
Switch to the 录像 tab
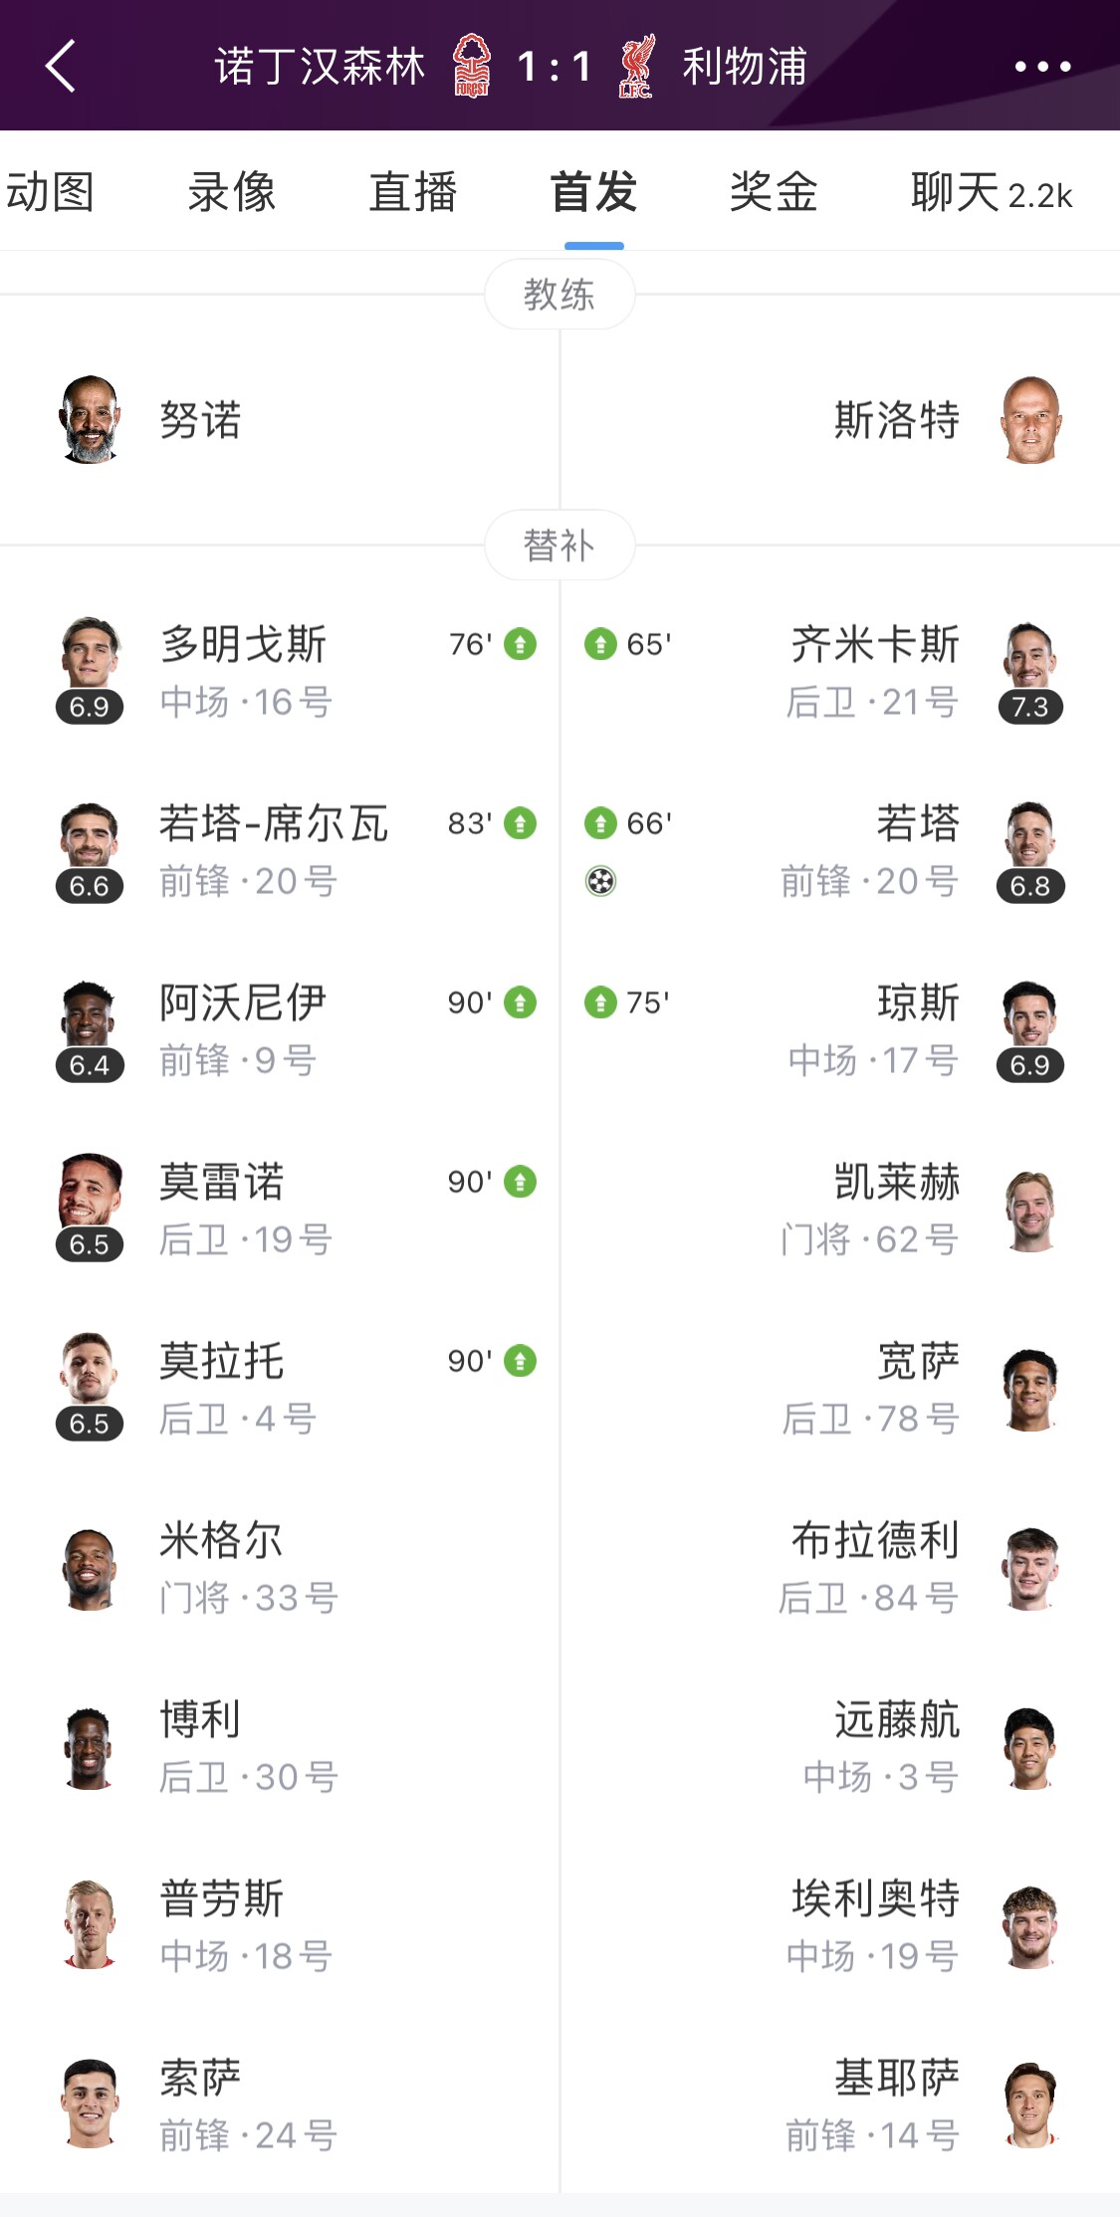point(232,191)
